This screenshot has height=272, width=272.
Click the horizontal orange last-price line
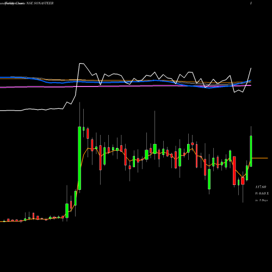pyautogui.click(x=260, y=158)
